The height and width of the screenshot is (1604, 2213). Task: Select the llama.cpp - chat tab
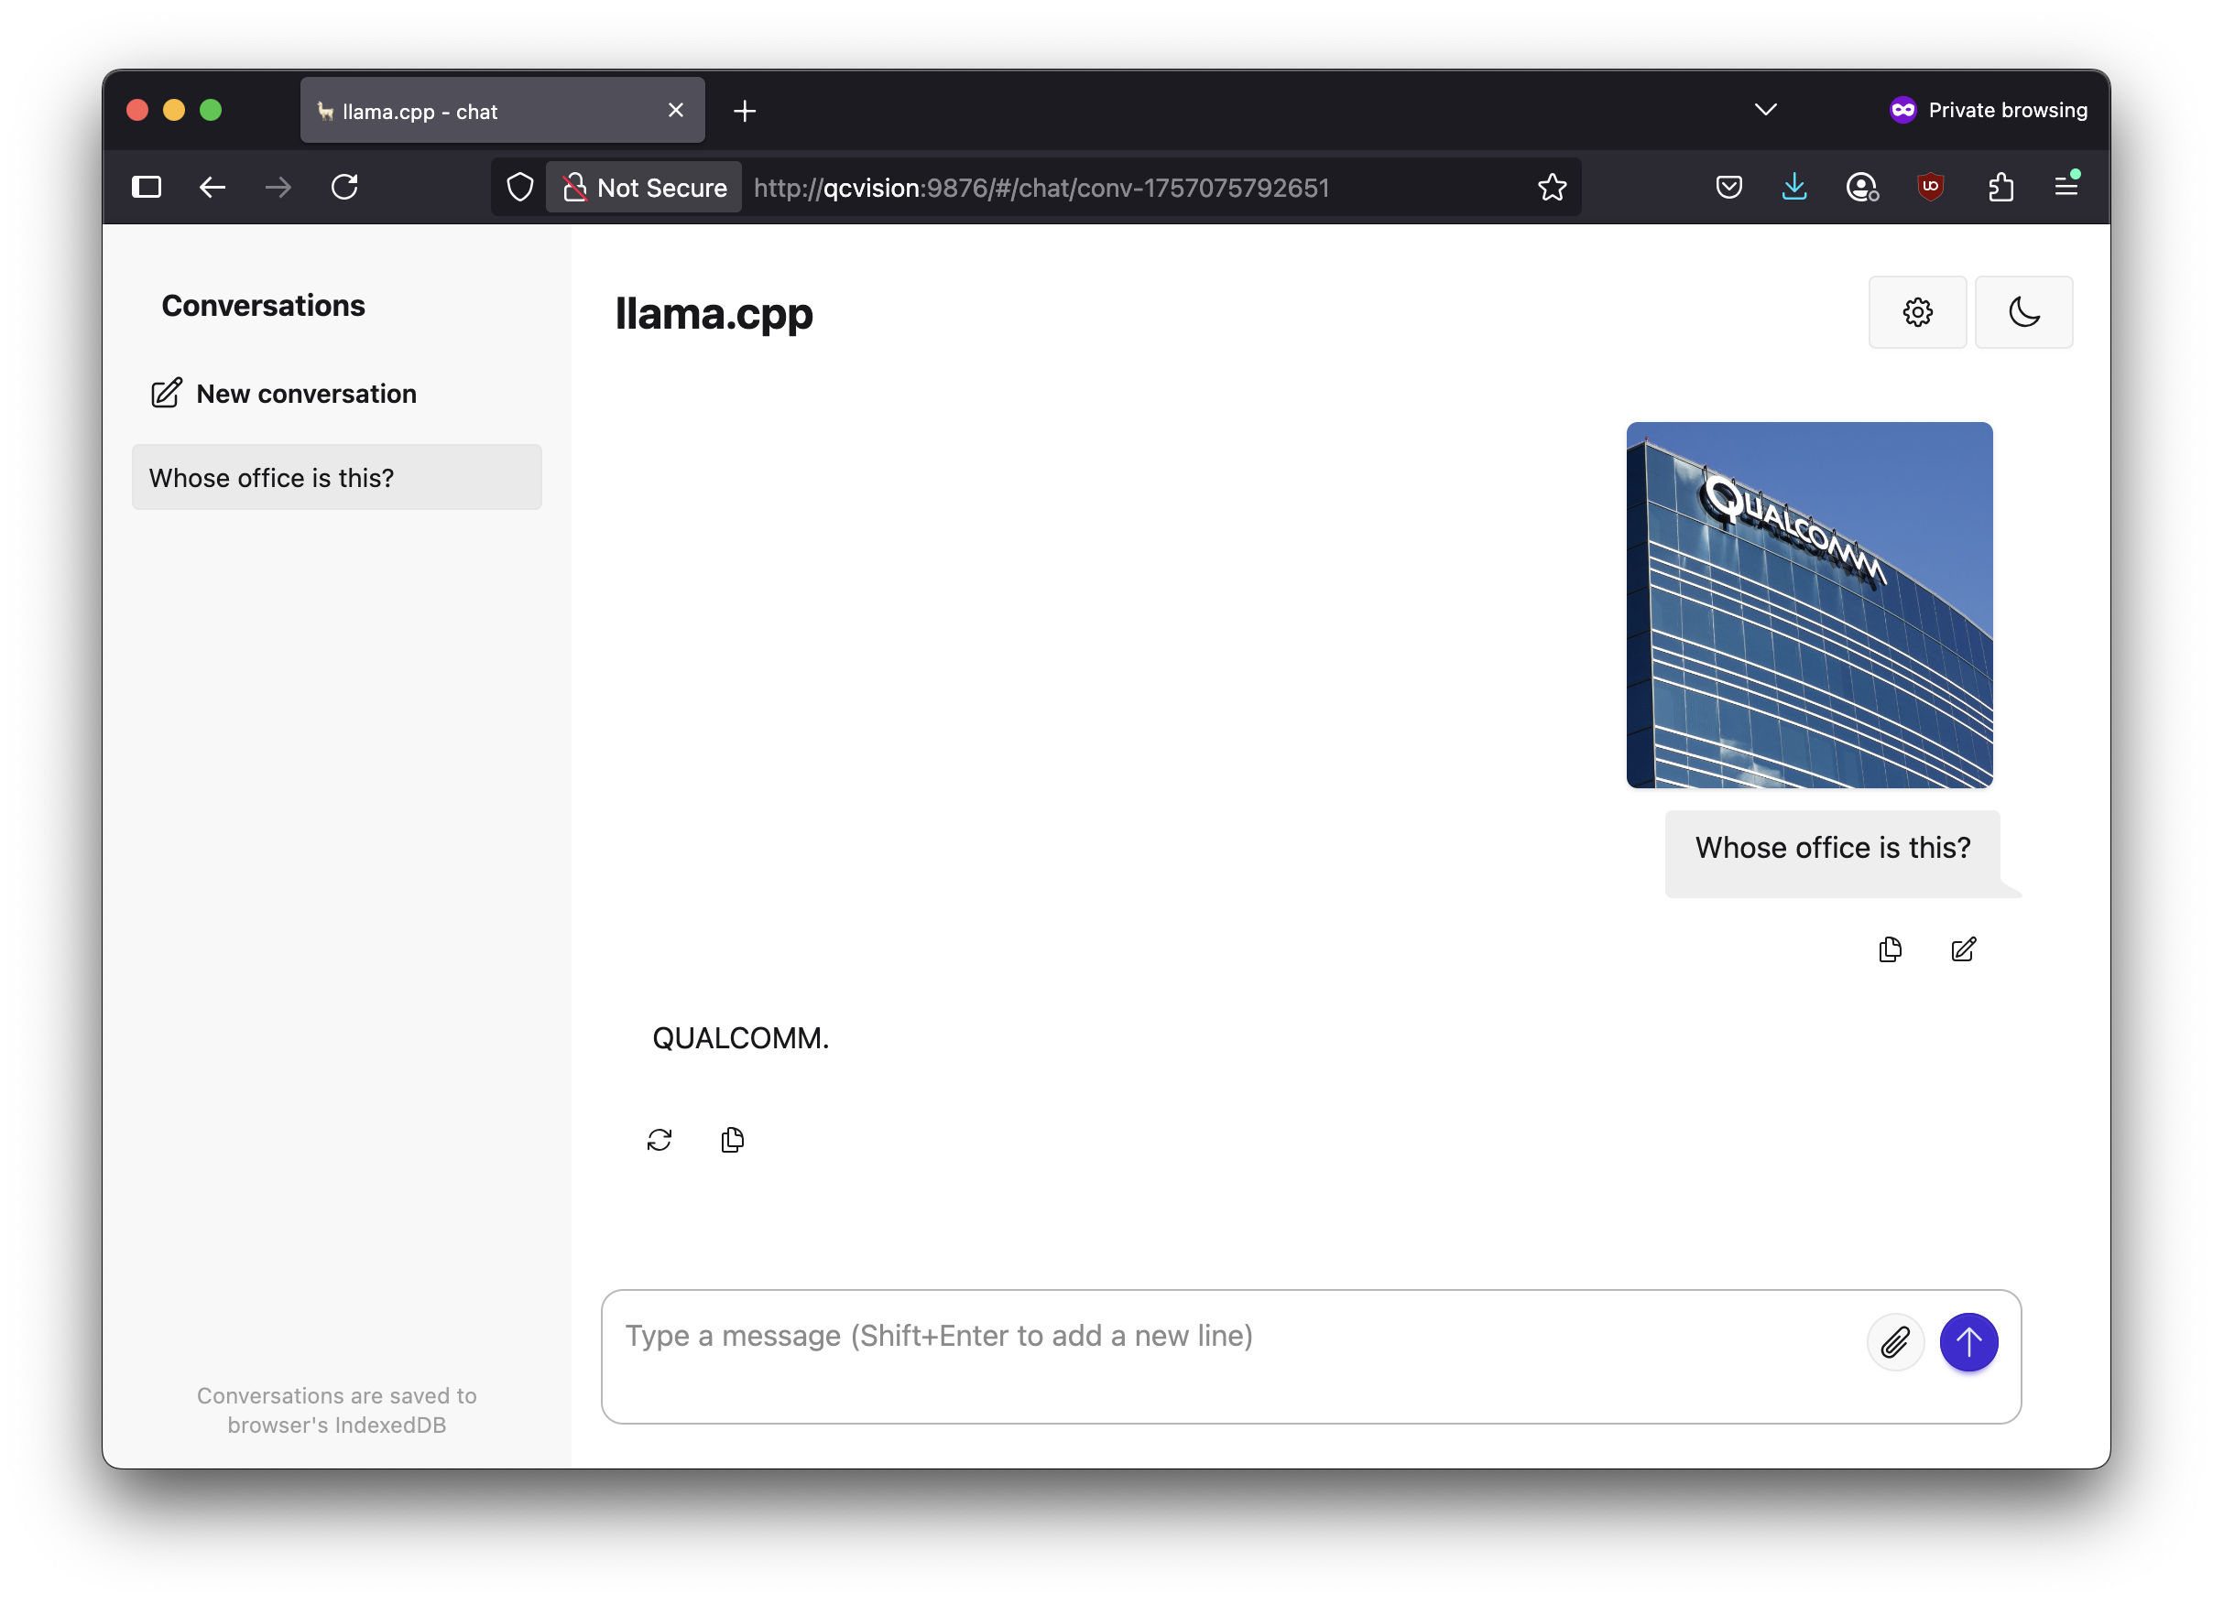pos(488,111)
